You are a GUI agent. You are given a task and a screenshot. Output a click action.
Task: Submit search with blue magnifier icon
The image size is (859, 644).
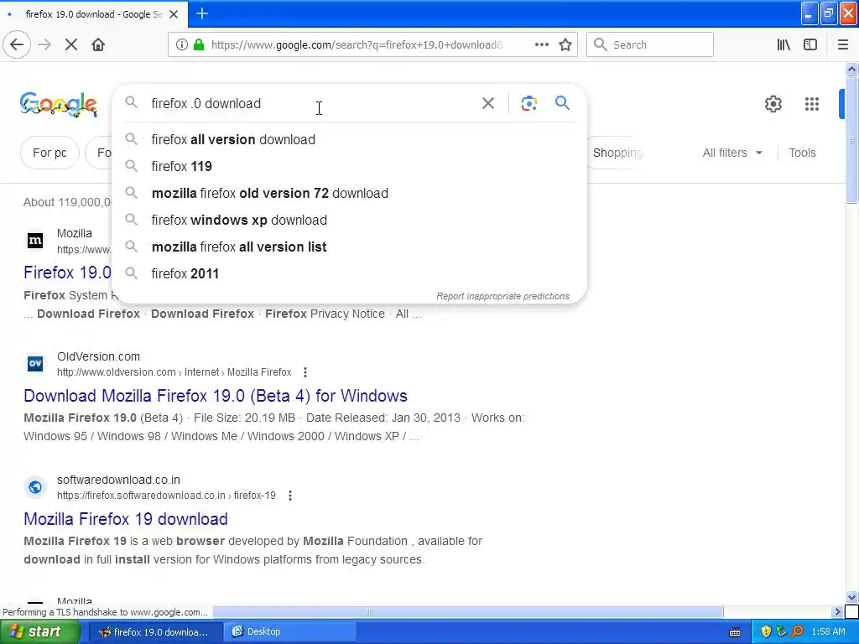tap(562, 102)
